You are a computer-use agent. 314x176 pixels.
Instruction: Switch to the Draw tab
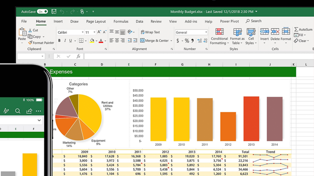pyautogui.click(x=74, y=21)
